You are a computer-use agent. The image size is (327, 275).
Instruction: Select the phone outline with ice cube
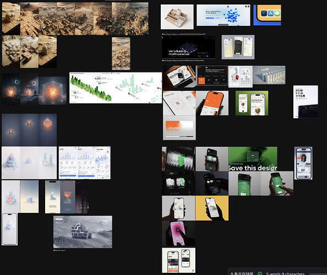(9, 229)
